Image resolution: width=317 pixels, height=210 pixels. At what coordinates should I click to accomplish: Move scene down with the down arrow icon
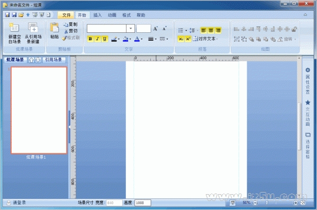[38, 60]
